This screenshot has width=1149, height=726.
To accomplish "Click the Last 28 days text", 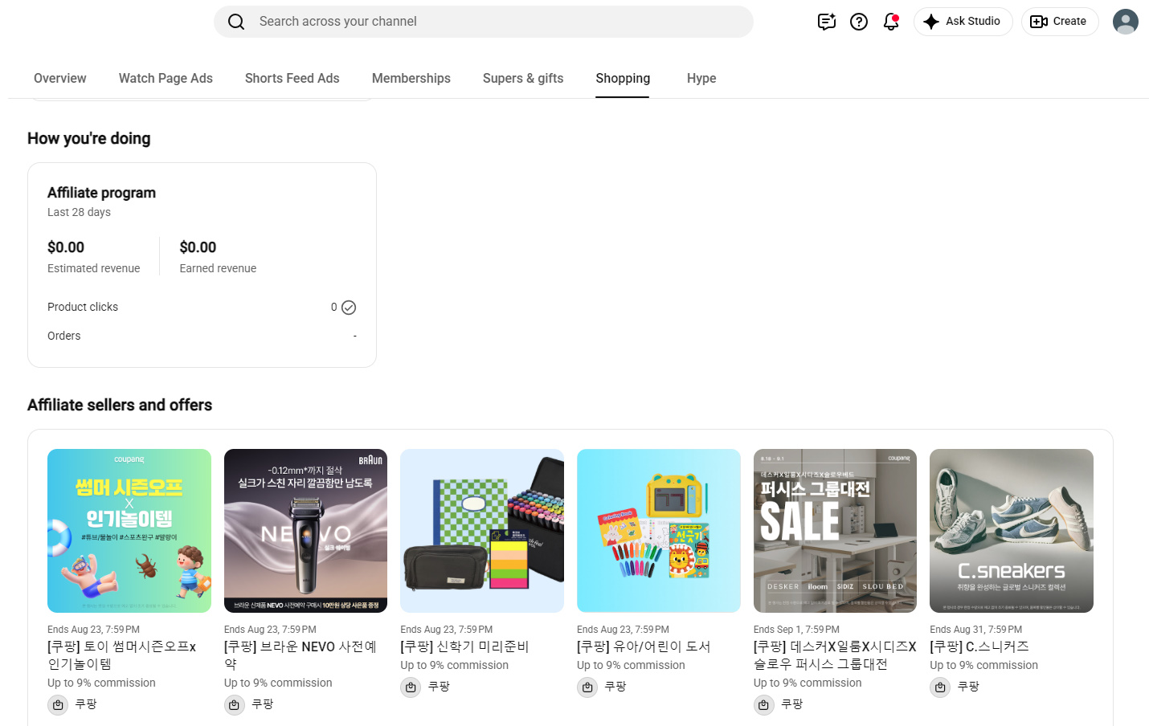I will click(x=79, y=212).
